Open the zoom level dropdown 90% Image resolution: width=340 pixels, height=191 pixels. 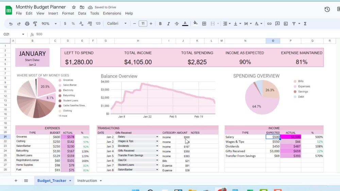tap(49, 23)
